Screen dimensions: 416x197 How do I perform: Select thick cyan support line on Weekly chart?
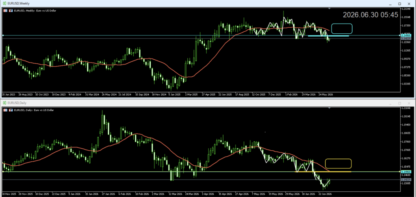(x=328, y=36)
